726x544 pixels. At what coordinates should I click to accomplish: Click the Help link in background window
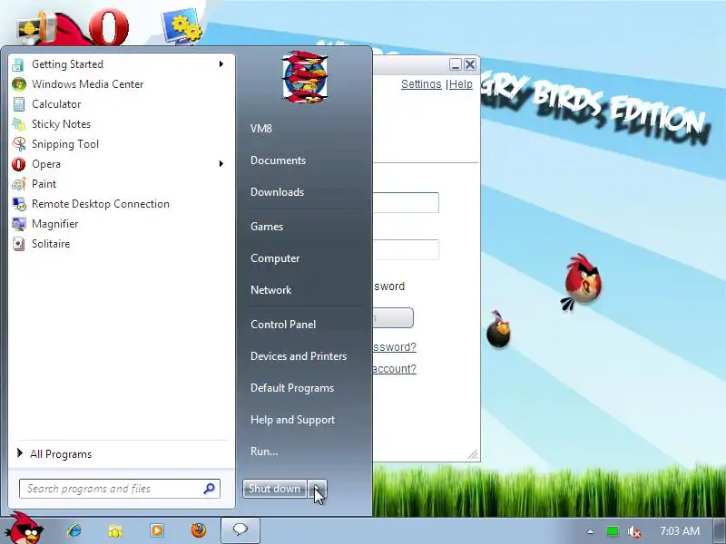point(461,84)
